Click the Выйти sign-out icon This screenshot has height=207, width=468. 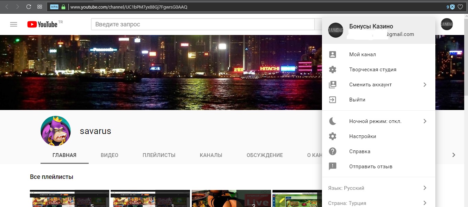(333, 100)
